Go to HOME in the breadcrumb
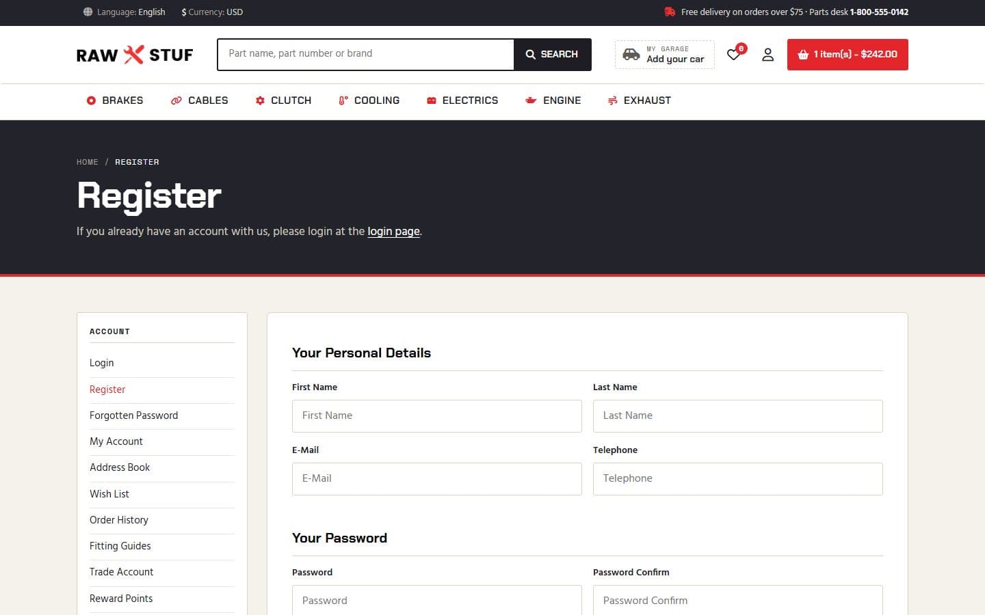 (x=88, y=162)
